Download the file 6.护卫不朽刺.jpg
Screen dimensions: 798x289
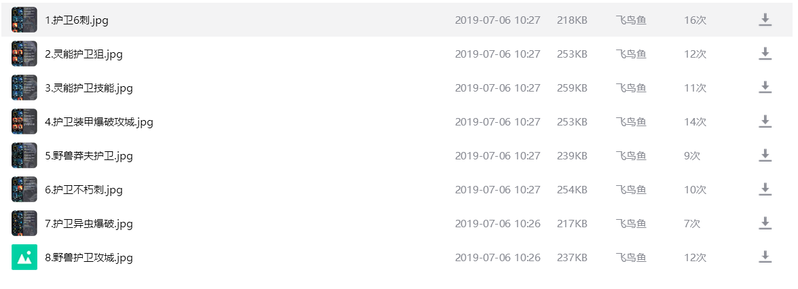pos(765,189)
